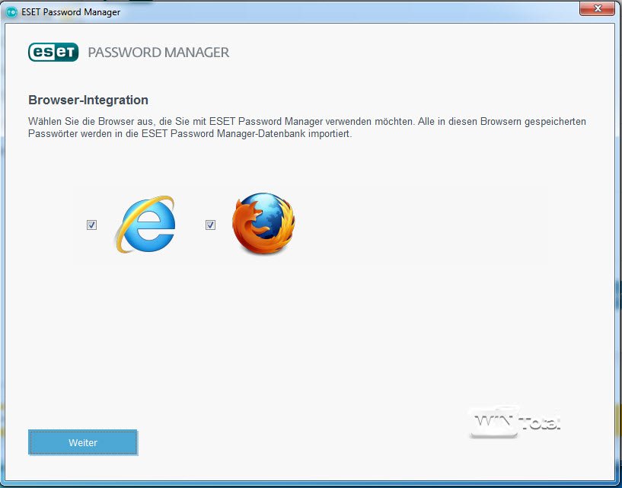Click the Internet Explorer browser icon
622x488 pixels.
(145, 224)
